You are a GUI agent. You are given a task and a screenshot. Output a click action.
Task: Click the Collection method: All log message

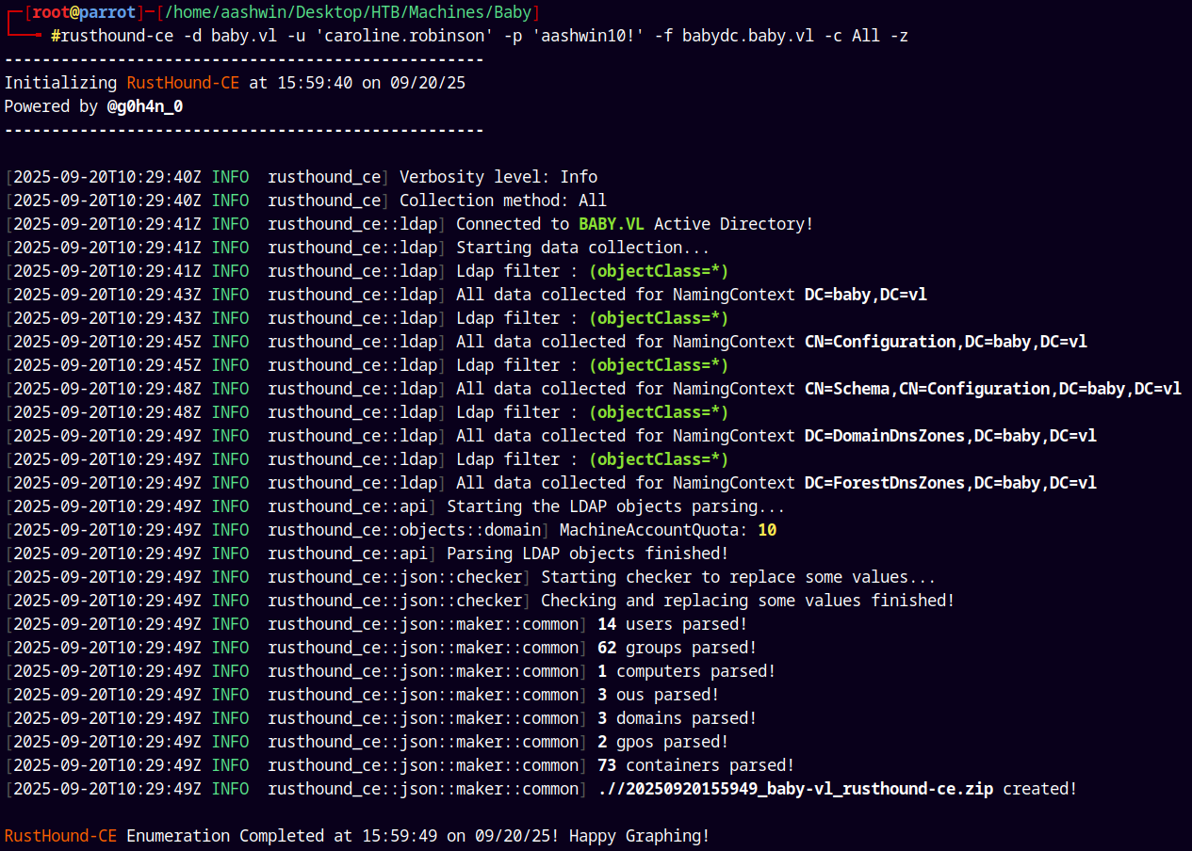502,201
